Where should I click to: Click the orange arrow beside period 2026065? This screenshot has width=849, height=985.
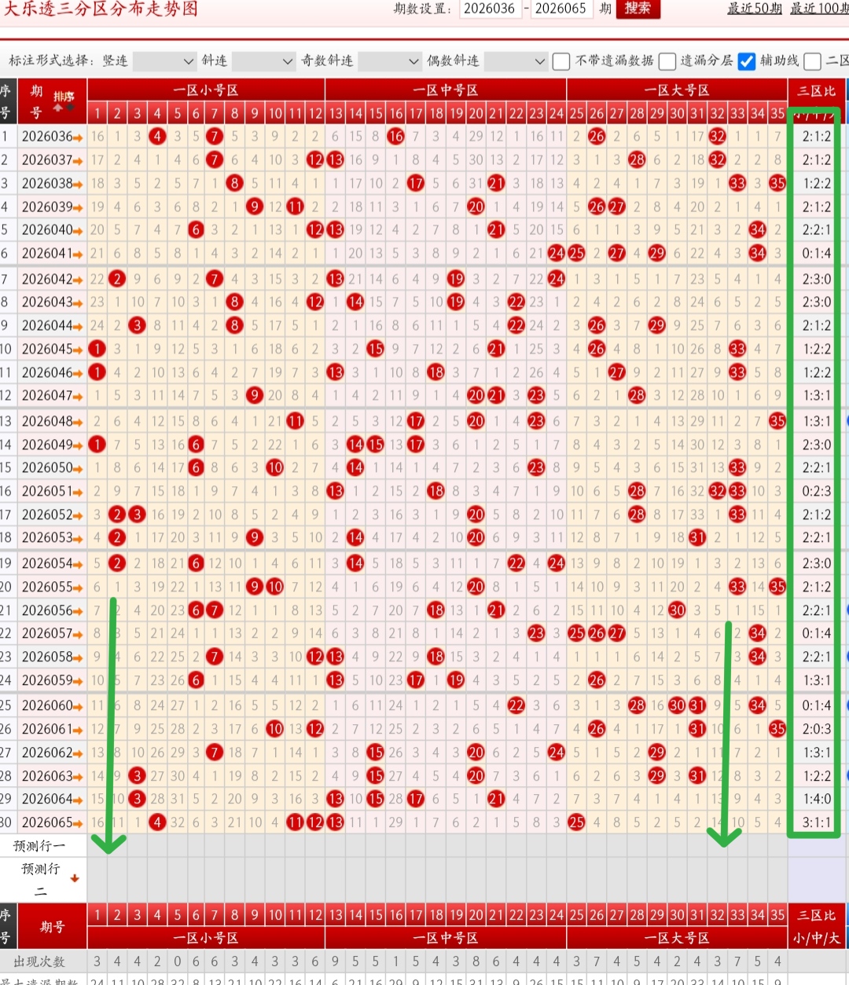click(78, 823)
